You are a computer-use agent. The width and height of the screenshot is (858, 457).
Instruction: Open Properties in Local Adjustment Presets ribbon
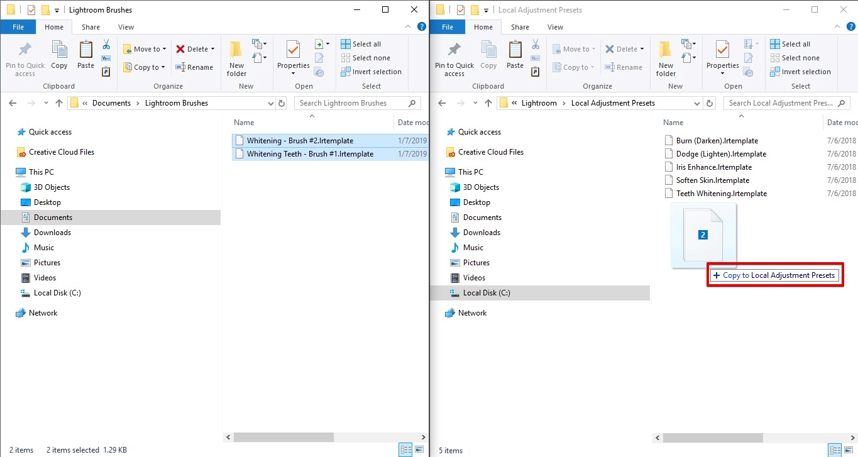pyautogui.click(x=723, y=58)
